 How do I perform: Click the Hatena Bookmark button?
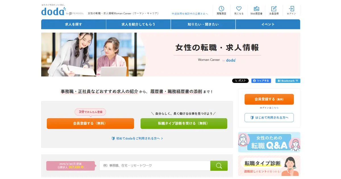(x=288, y=81)
